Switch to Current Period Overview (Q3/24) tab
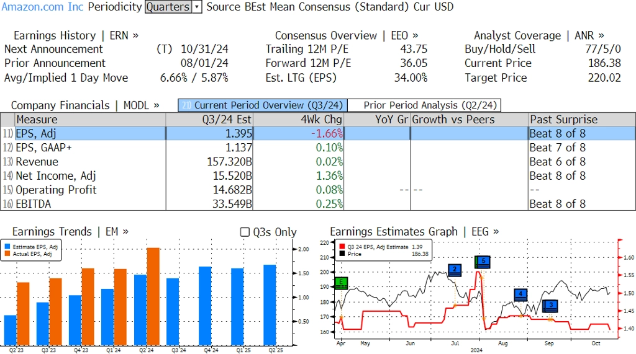The image size is (636, 354). (x=263, y=105)
